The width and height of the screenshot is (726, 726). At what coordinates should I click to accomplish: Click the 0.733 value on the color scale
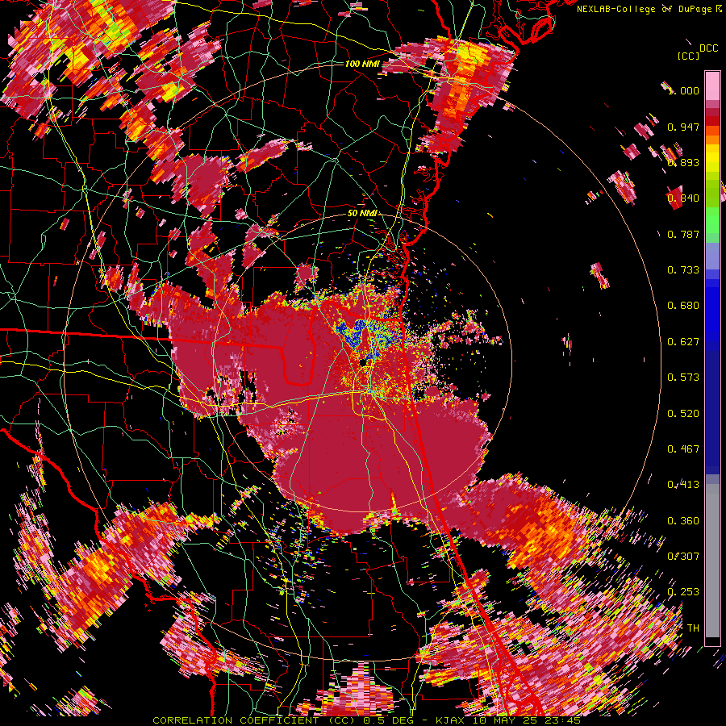(683, 270)
